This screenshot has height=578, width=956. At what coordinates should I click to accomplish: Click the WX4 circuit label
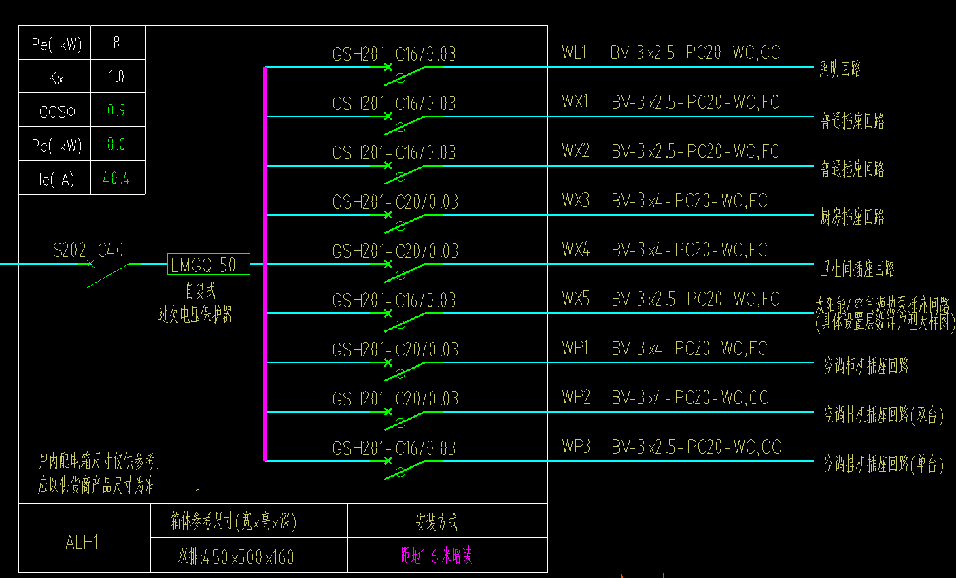click(576, 250)
